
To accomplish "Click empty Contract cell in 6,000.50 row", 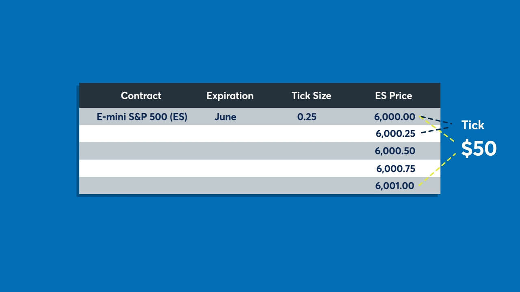I will [142, 151].
